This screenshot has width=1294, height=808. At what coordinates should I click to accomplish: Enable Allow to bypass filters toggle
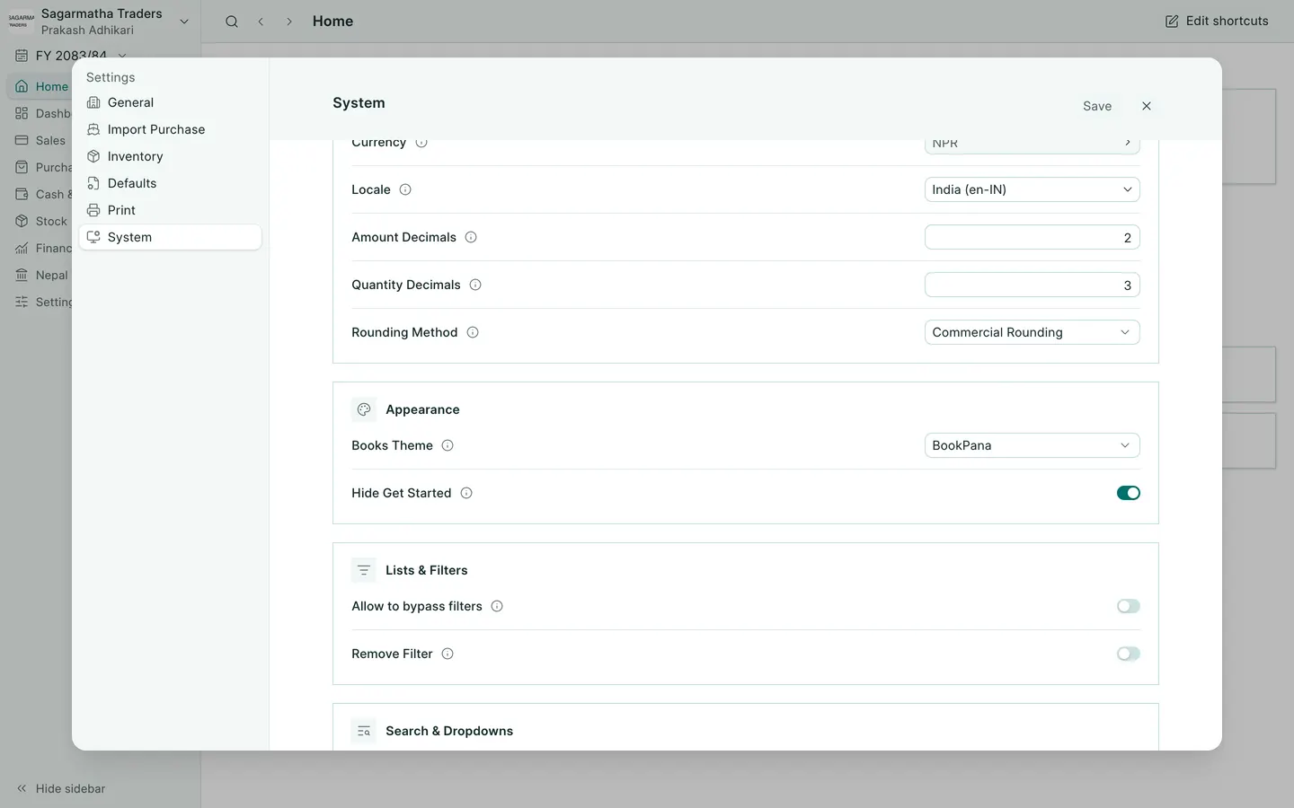(x=1129, y=606)
